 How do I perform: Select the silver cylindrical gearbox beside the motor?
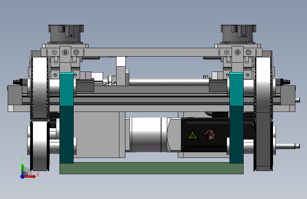coord(146,135)
